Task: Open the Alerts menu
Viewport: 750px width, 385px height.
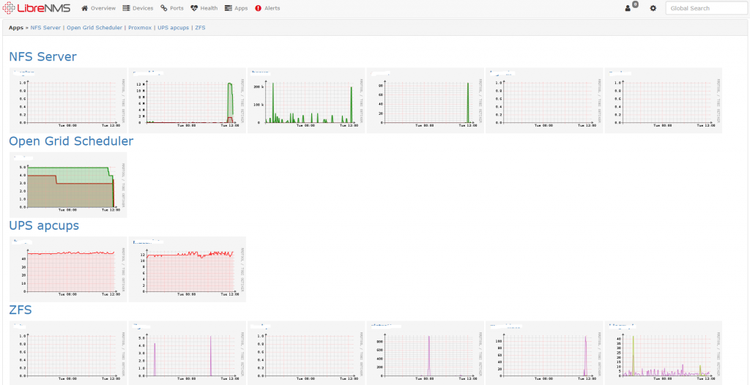Action: pos(267,8)
